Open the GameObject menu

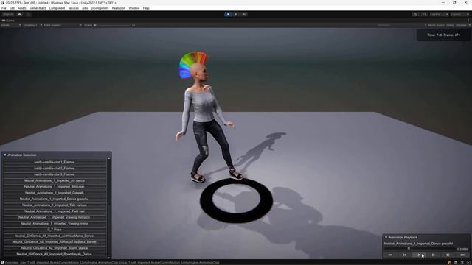coord(38,8)
